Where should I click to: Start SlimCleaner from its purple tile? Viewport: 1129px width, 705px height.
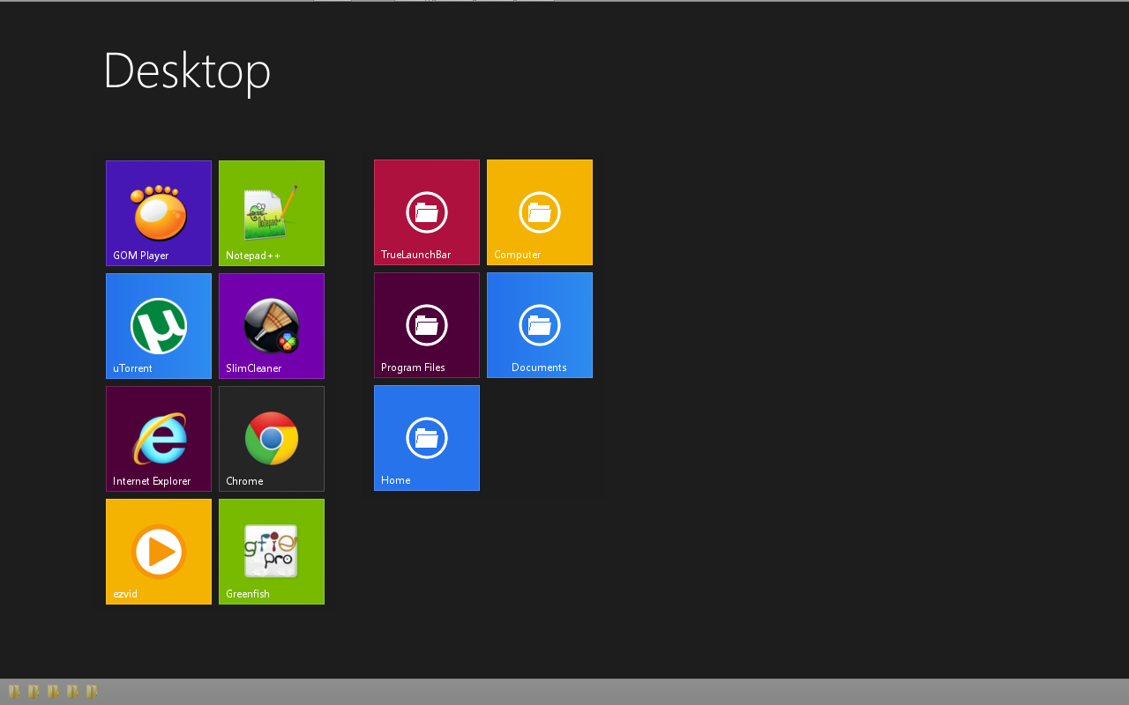point(272,325)
